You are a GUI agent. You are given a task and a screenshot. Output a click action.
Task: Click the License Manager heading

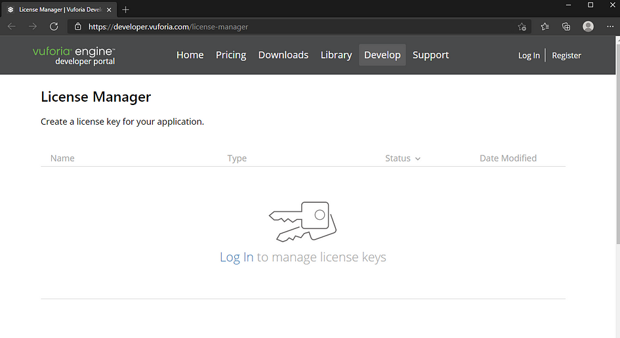click(x=96, y=97)
